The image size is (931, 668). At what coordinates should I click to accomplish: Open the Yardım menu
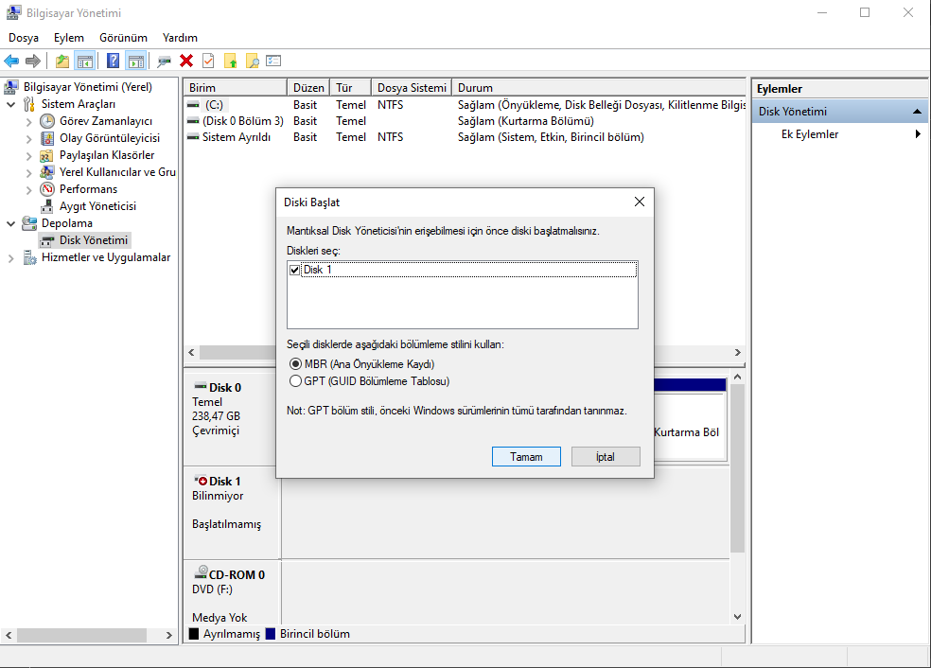point(180,38)
